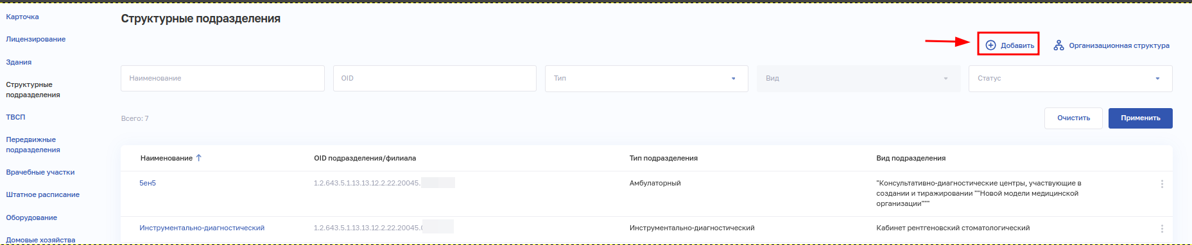
Task: Open Передвижные подразделения in the sidebar
Action: (x=33, y=145)
